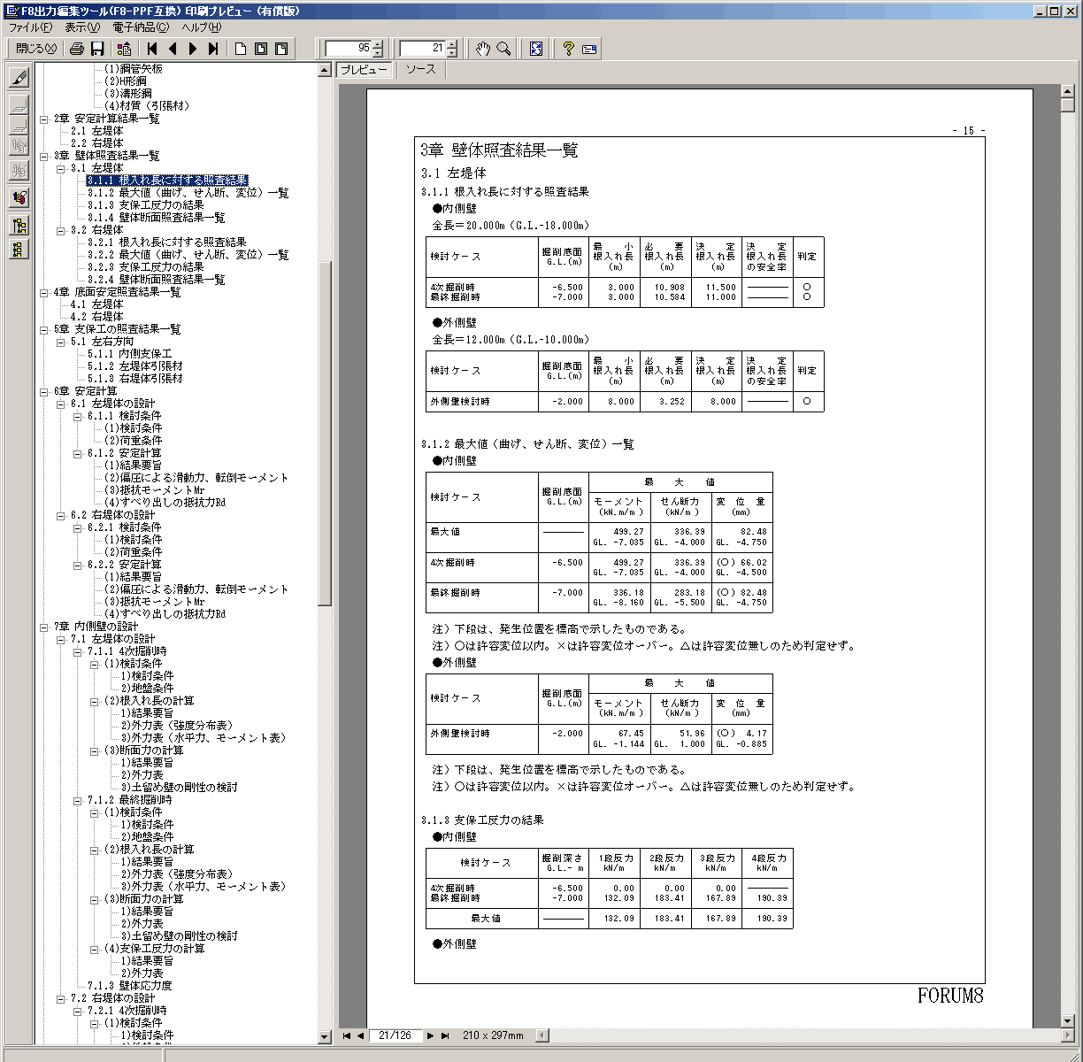Jump to the first page

pyautogui.click(x=153, y=50)
